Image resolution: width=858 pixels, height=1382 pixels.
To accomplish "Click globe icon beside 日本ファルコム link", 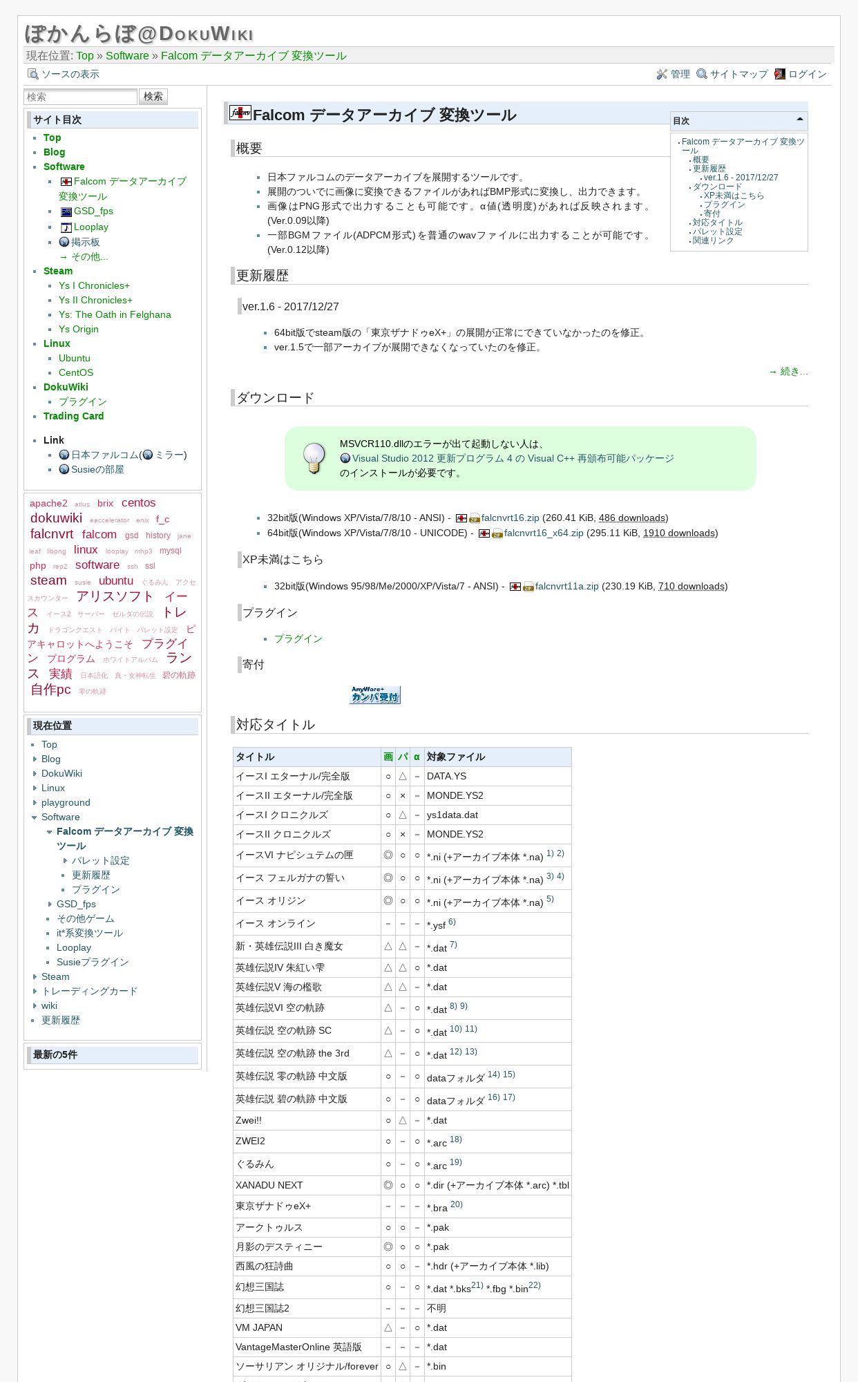I will coord(64,455).
